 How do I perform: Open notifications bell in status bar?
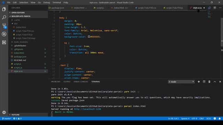[x=220, y=118]
